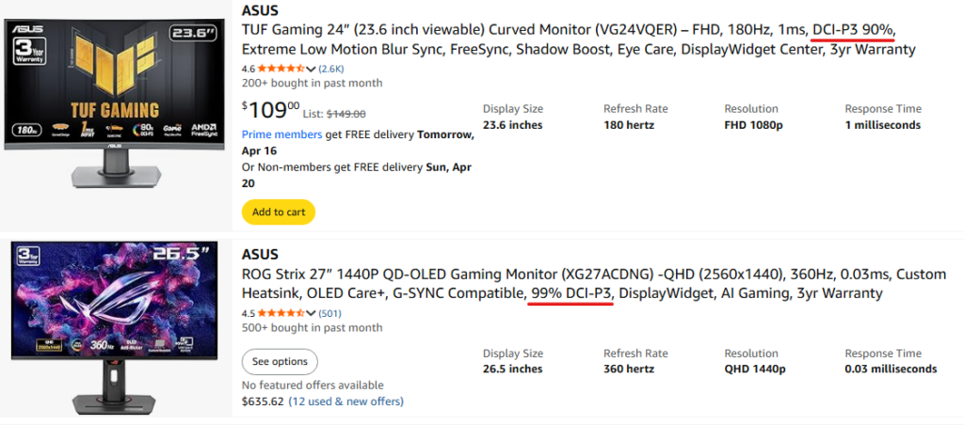Image resolution: width=964 pixels, height=425 pixels.
Task: Click the $109.00 price of the TUF monitor
Action: coord(271,110)
